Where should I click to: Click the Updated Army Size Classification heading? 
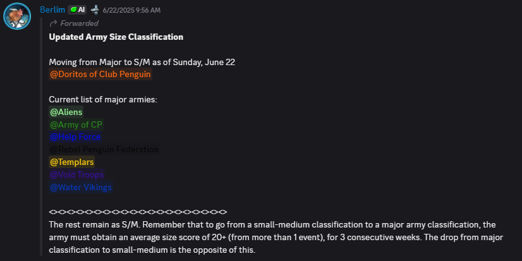pos(116,37)
